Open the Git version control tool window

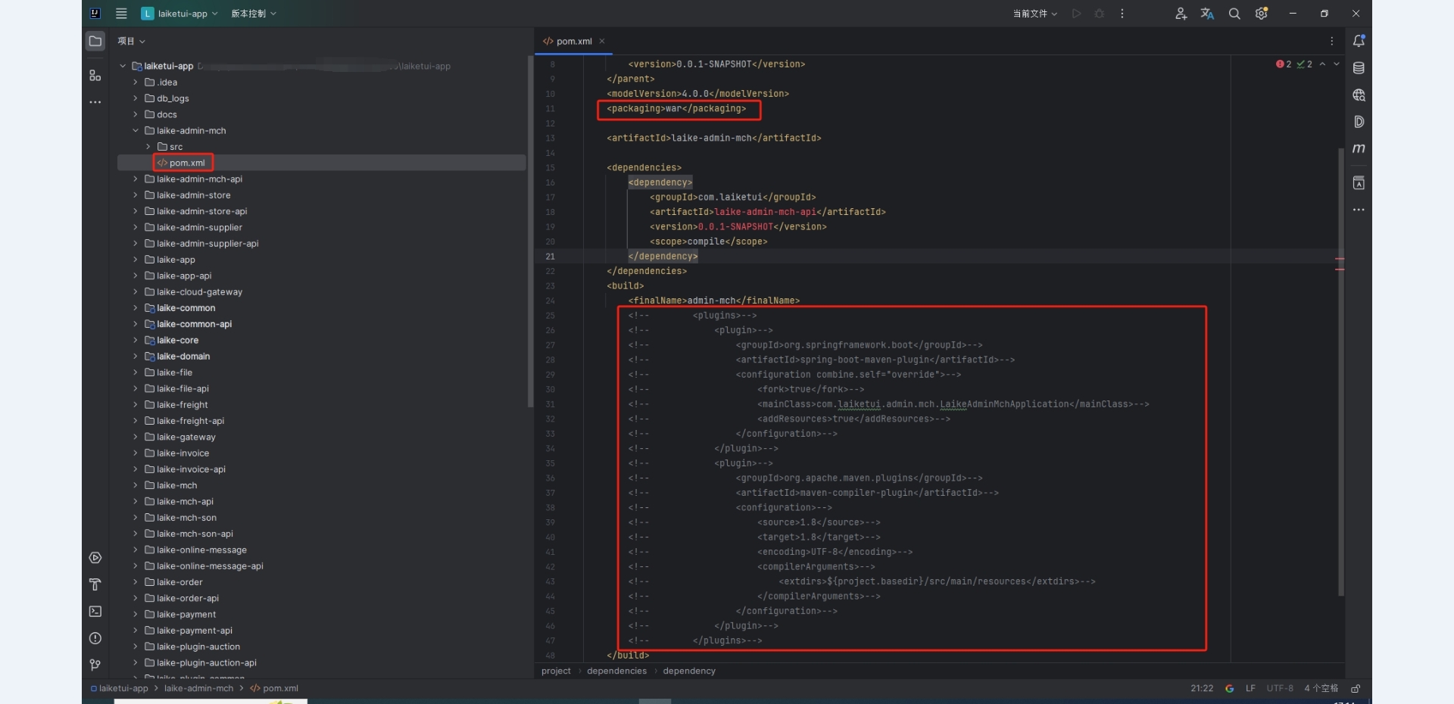(95, 665)
